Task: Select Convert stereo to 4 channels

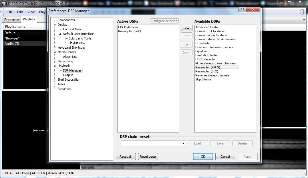Action: pyautogui.click(x=215, y=39)
